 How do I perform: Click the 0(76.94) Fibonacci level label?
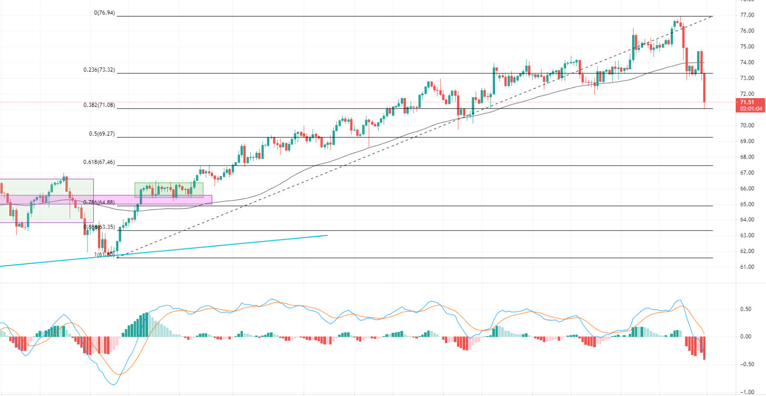coord(105,13)
